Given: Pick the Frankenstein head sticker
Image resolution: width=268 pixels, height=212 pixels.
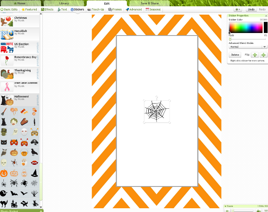Looking at the screenshot, I should coord(4,132).
